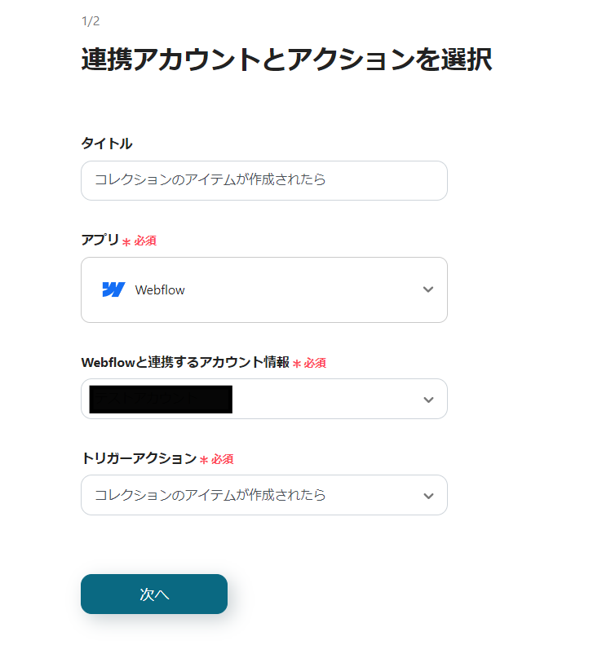
Task: Click the teal next-step button at bottom
Action: coord(153,594)
